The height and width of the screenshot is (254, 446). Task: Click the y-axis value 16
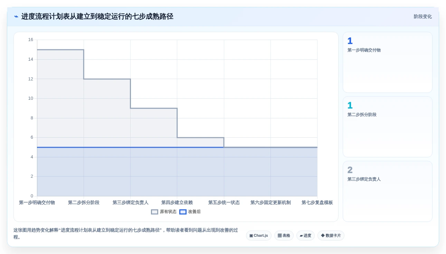[31, 40]
